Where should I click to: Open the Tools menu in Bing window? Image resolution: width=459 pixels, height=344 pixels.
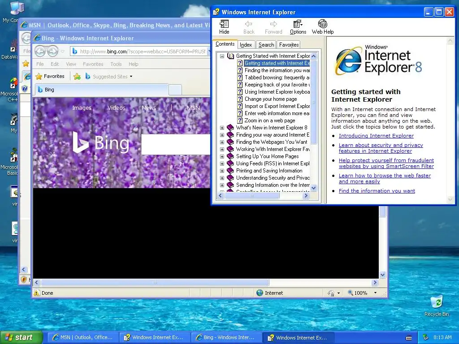116,64
